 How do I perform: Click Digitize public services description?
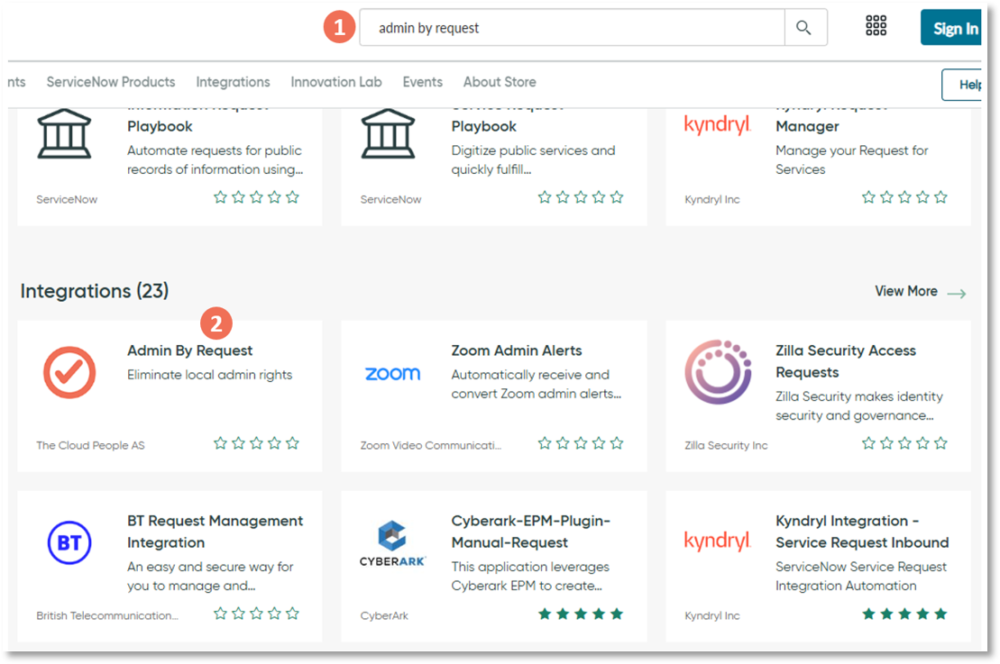[533, 160]
